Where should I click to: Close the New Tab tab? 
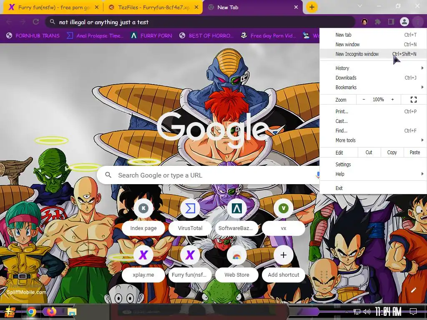point(296,7)
